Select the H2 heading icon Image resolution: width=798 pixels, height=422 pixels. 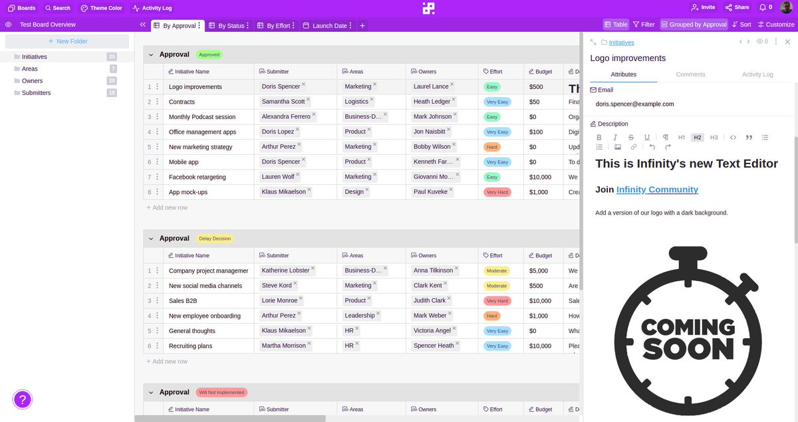point(697,137)
